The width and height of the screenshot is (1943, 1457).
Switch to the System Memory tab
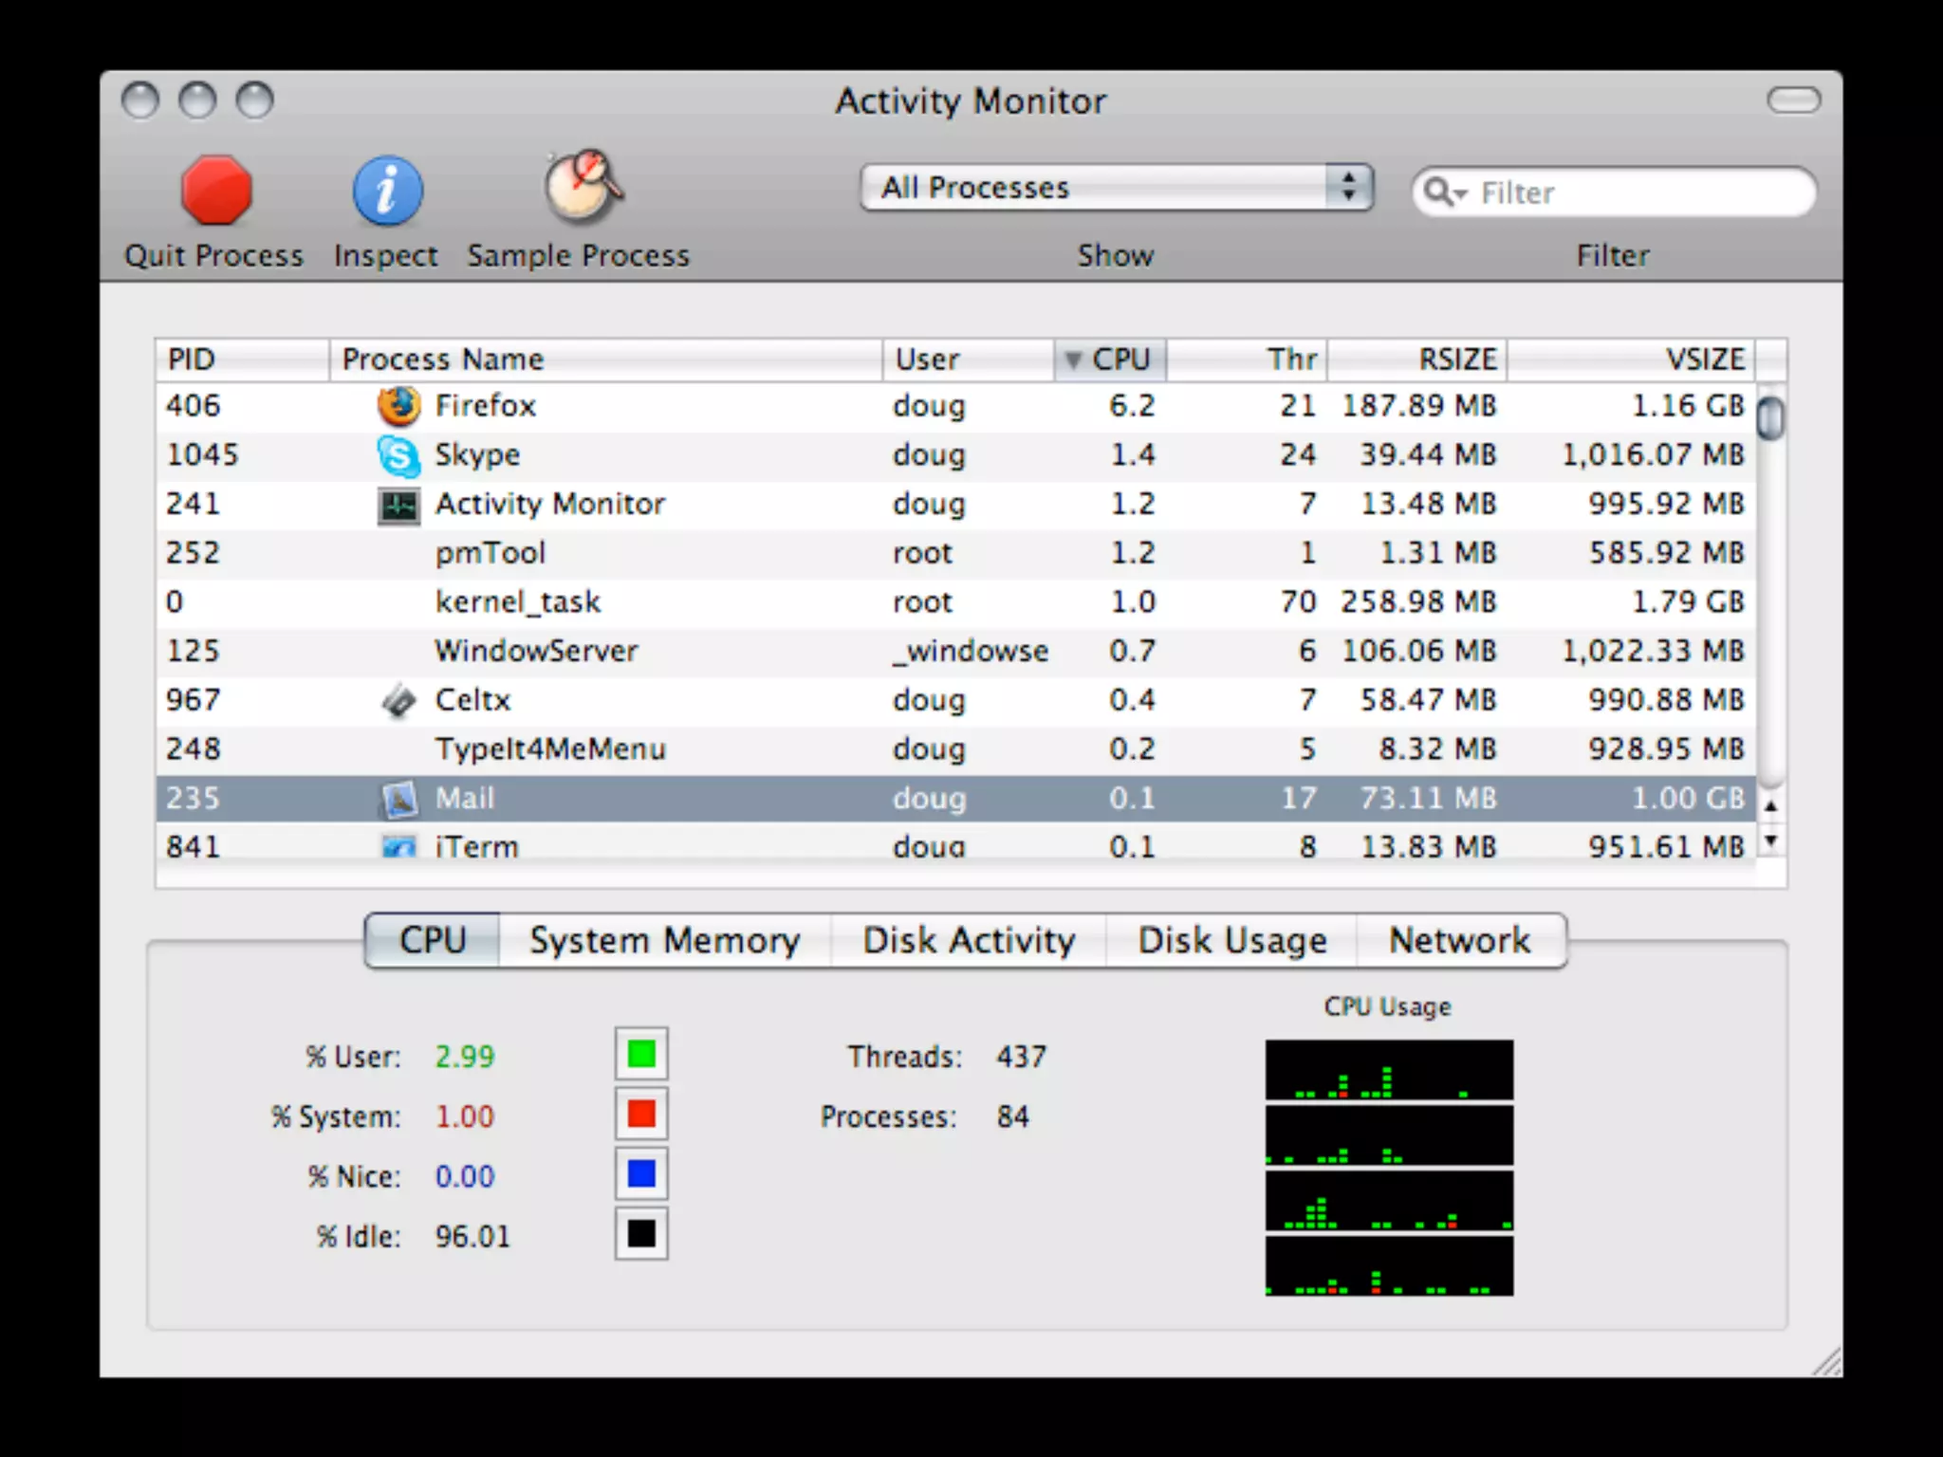tap(664, 941)
